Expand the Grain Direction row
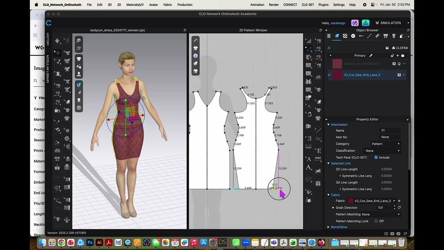Image resolution: width=444 pixels, height=250 pixels. [x=333, y=208]
